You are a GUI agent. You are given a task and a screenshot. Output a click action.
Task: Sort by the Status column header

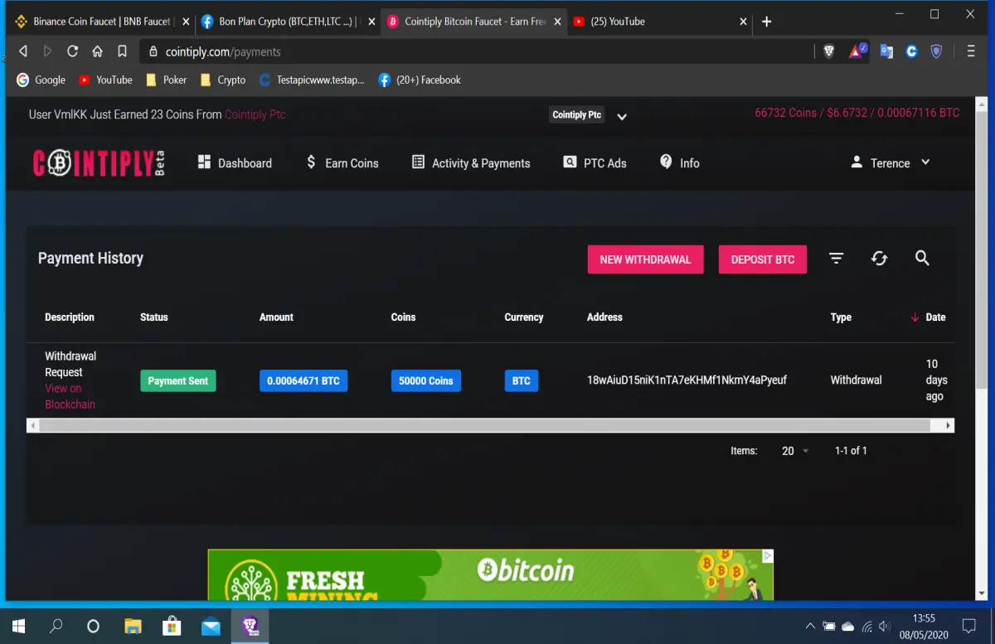[154, 317]
